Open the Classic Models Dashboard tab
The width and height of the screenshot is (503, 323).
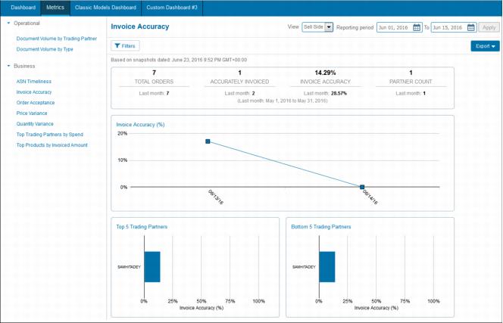(105, 8)
